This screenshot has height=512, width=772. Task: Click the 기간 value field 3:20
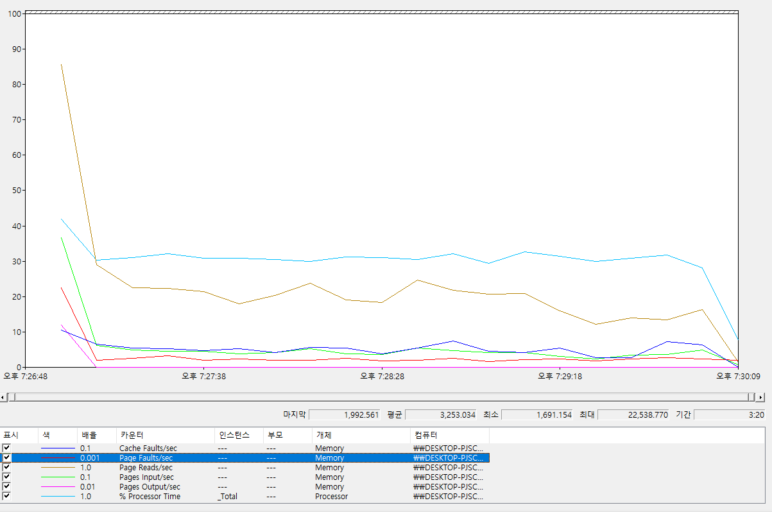(730, 415)
